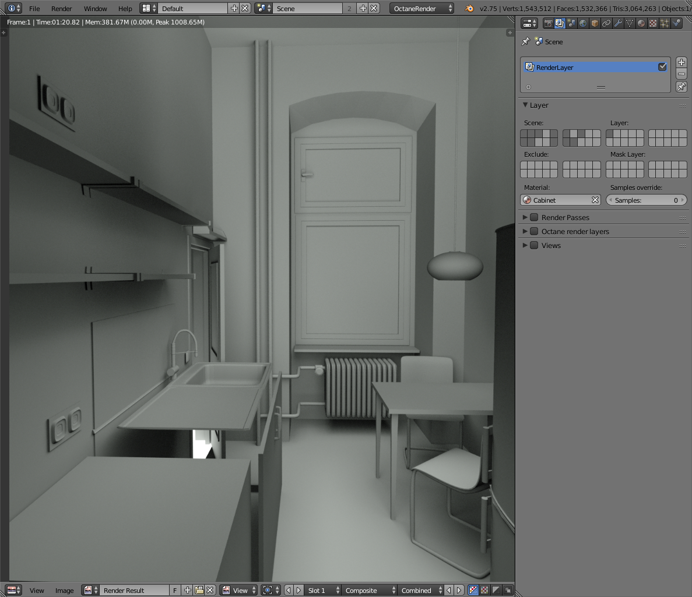The height and width of the screenshot is (597, 692).
Task: Enable Octane render layers checkbox
Action: pos(534,231)
